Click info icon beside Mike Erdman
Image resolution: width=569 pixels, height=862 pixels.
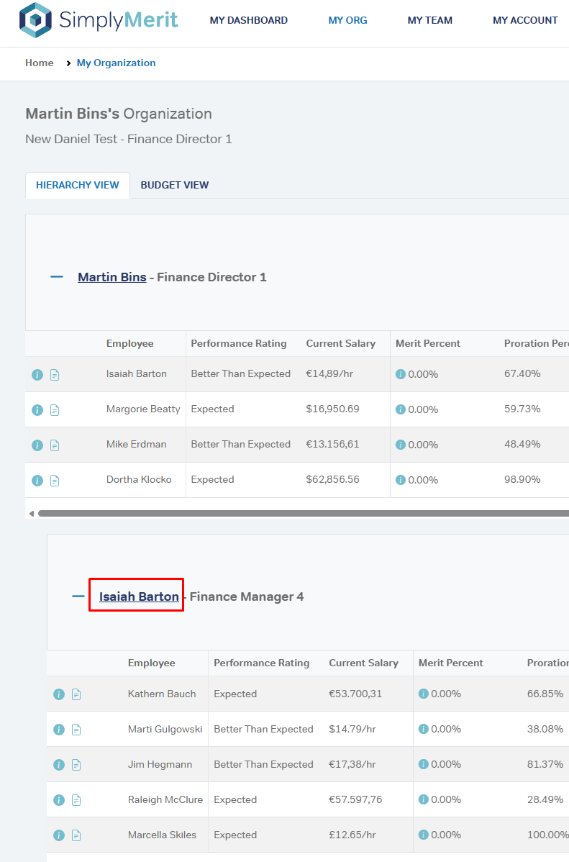37,445
